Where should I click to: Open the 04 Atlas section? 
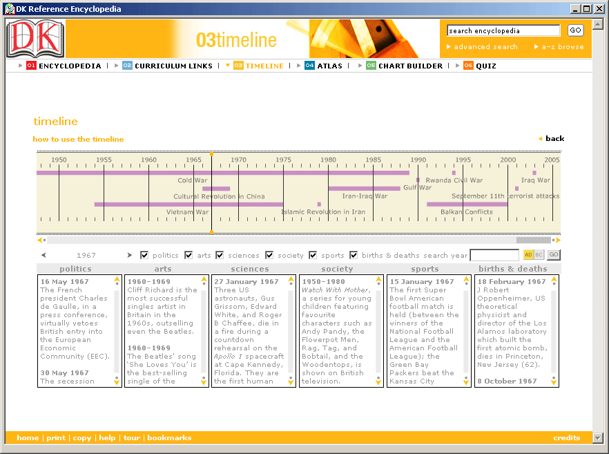pyautogui.click(x=324, y=66)
